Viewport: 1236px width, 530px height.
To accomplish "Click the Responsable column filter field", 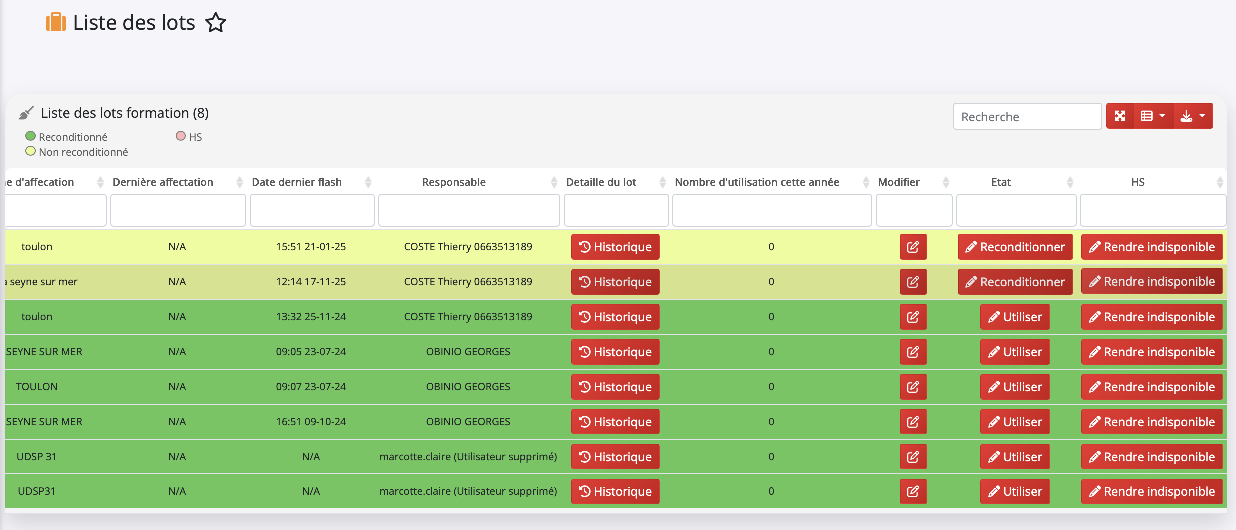I will click(x=469, y=210).
